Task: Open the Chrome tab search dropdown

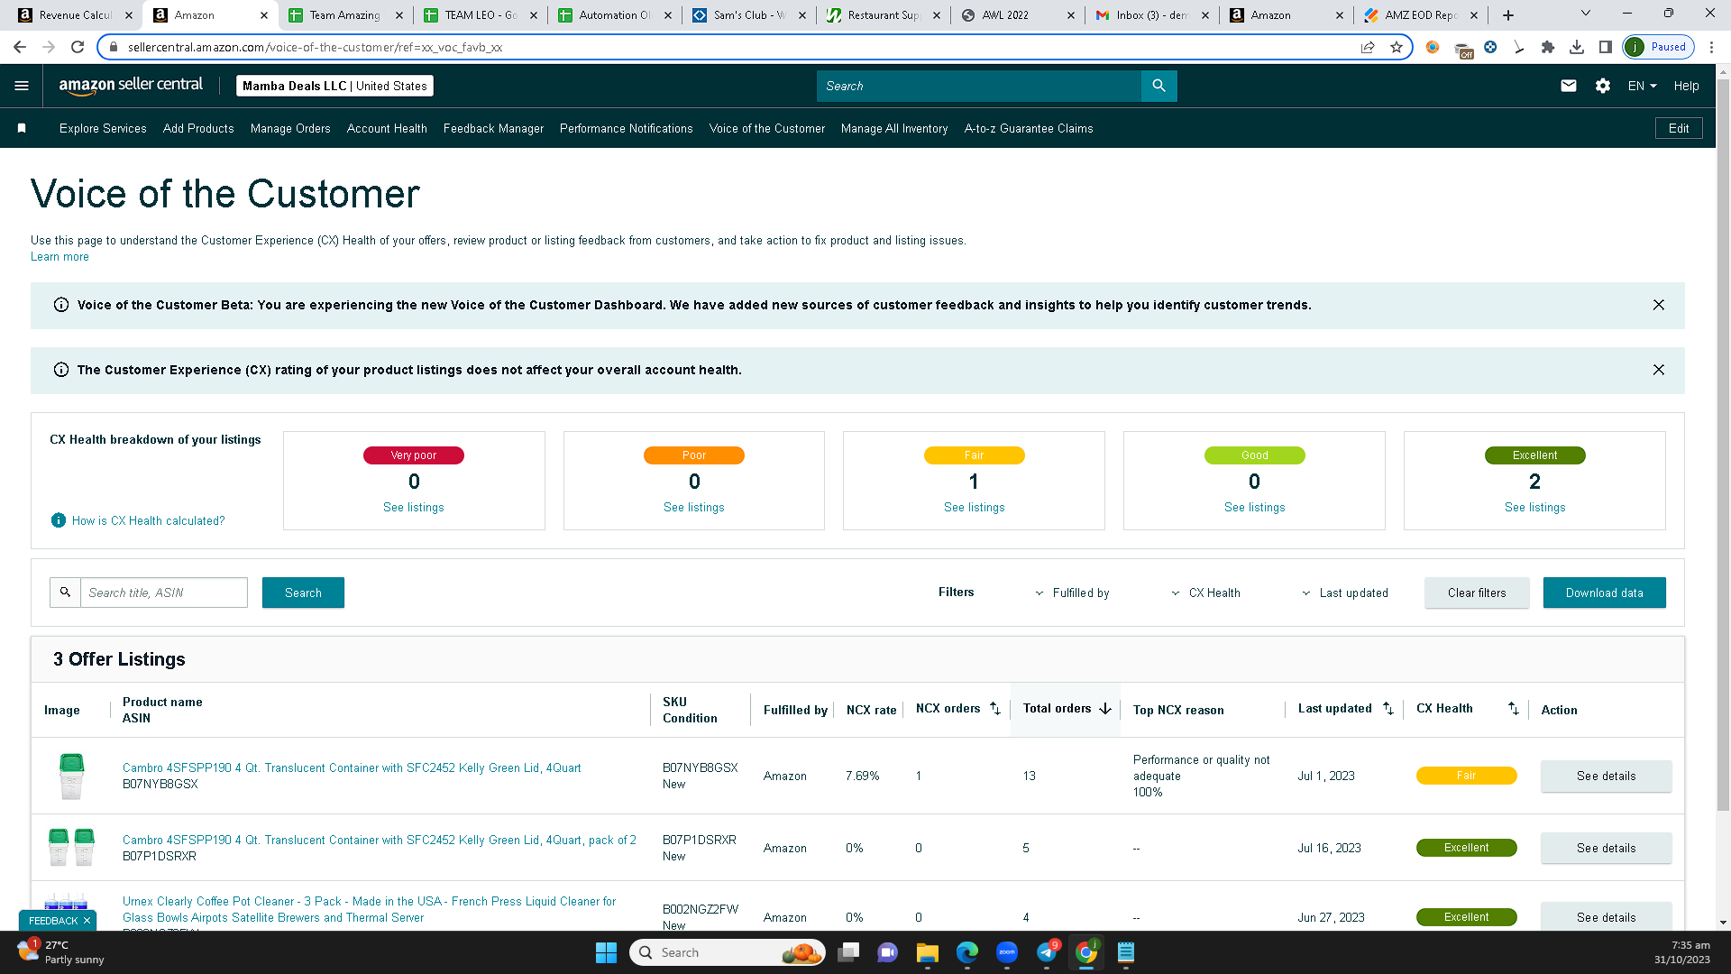Action: point(1586,14)
